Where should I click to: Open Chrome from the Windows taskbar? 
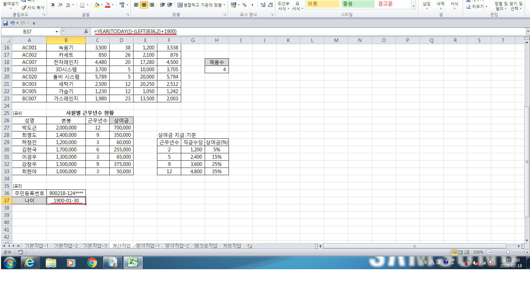point(92,263)
